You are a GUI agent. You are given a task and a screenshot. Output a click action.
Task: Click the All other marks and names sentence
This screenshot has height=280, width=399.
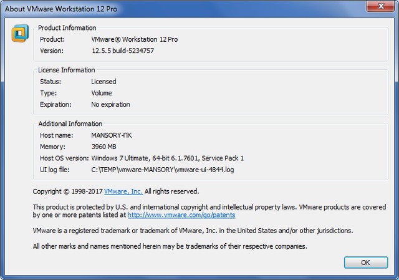pos(170,246)
